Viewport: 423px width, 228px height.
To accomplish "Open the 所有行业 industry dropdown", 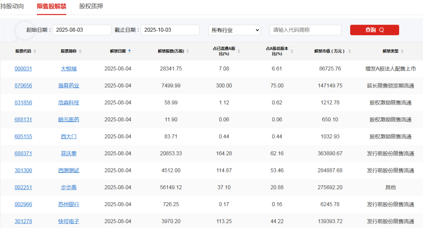I will point(234,30).
